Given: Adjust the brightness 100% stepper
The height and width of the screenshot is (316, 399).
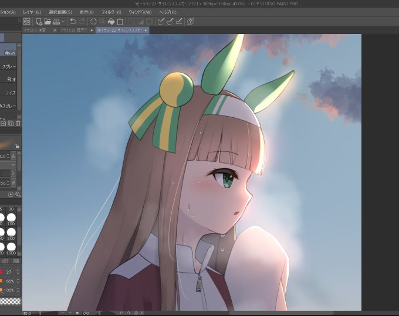Looking at the screenshot, I should click(18, 290).
